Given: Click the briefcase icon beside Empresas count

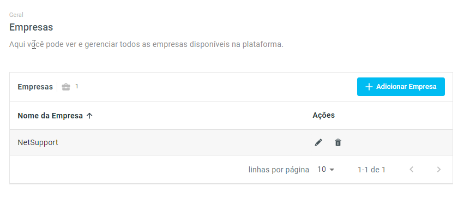Looking at the screenshot, I should tap(66, 87).
